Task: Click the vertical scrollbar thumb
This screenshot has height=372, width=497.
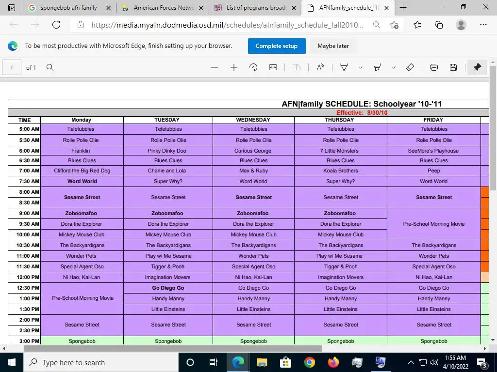Action: point(493,128)
